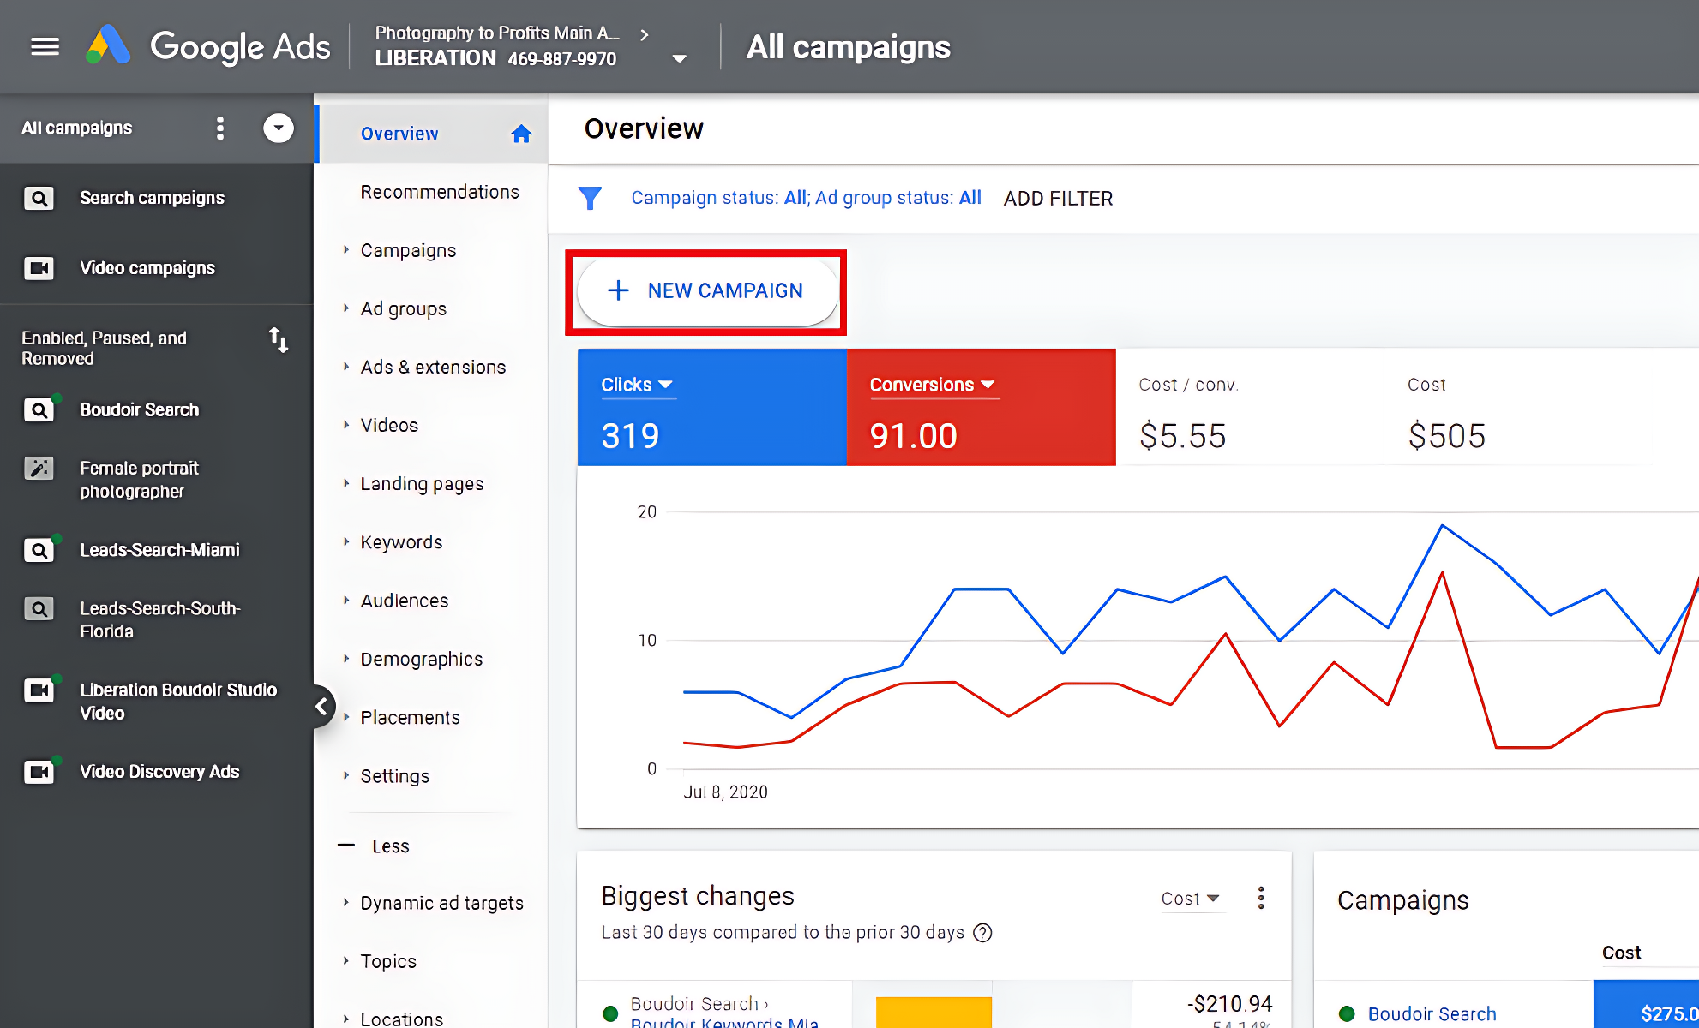1699x1028 pixels.
Task: Select Video campaigns camera icon
Action: [x=39, y=268]
